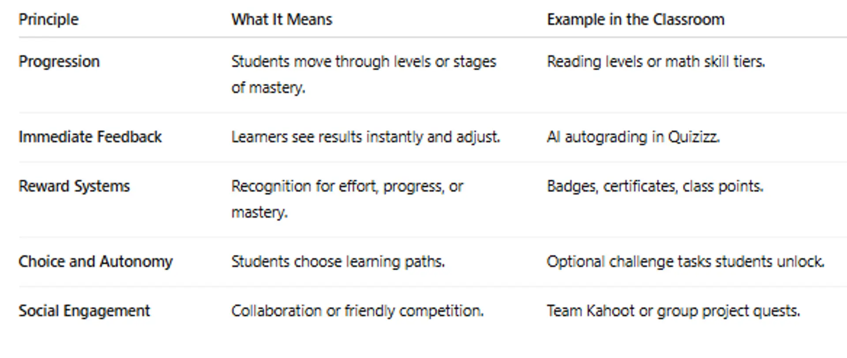Image resolution: width=847 pixels, height=358 pixels.
Task: Click the 'What It Means' column header
Action: (x=281, y=19)
